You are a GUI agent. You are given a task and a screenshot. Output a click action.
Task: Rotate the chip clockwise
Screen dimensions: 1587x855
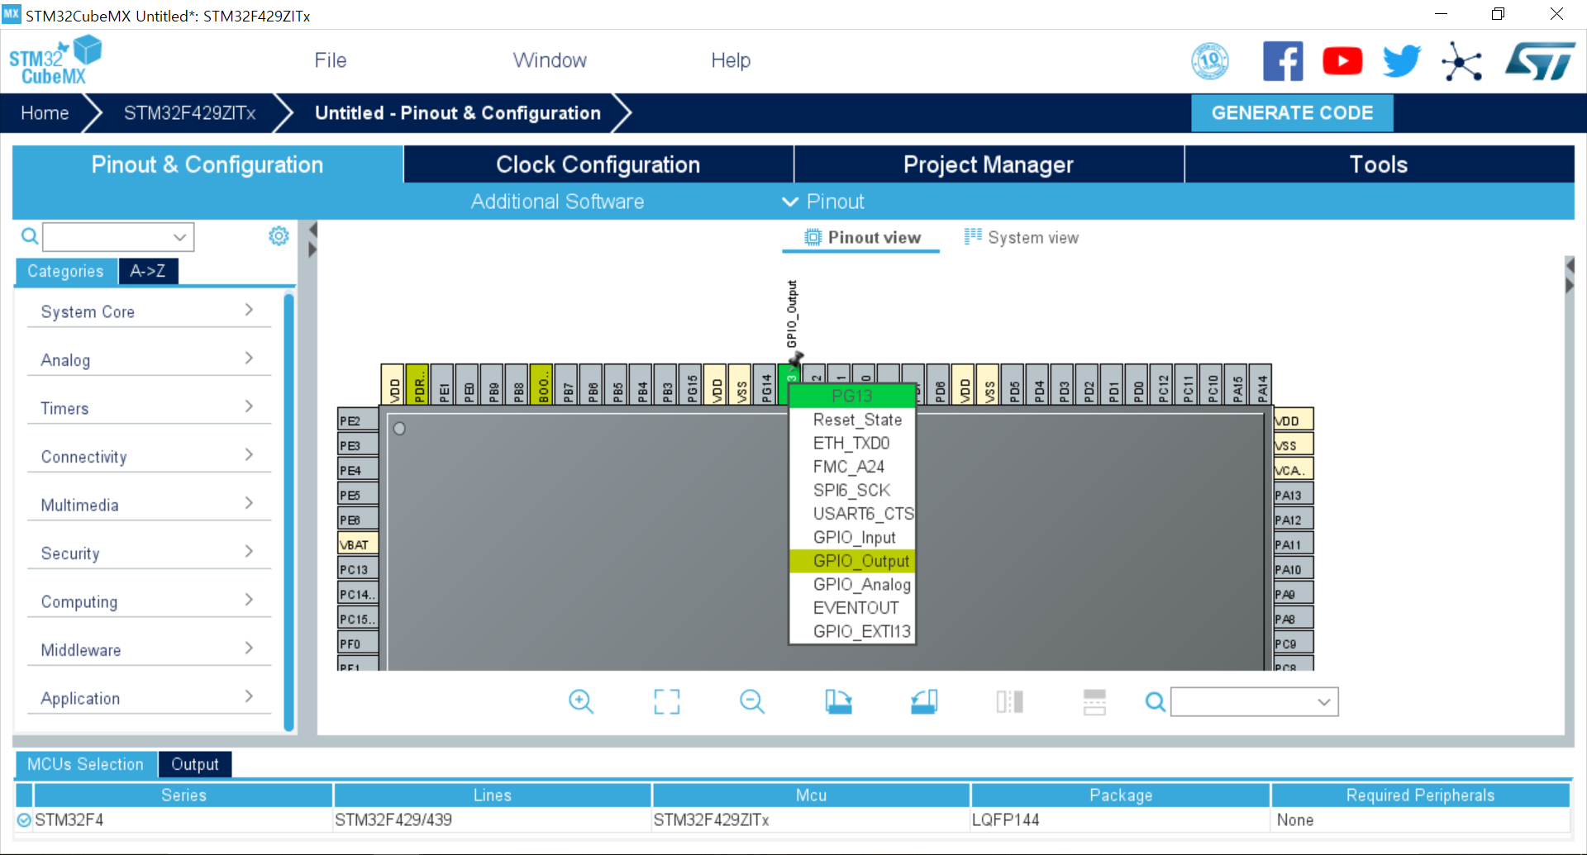(838, 702)
